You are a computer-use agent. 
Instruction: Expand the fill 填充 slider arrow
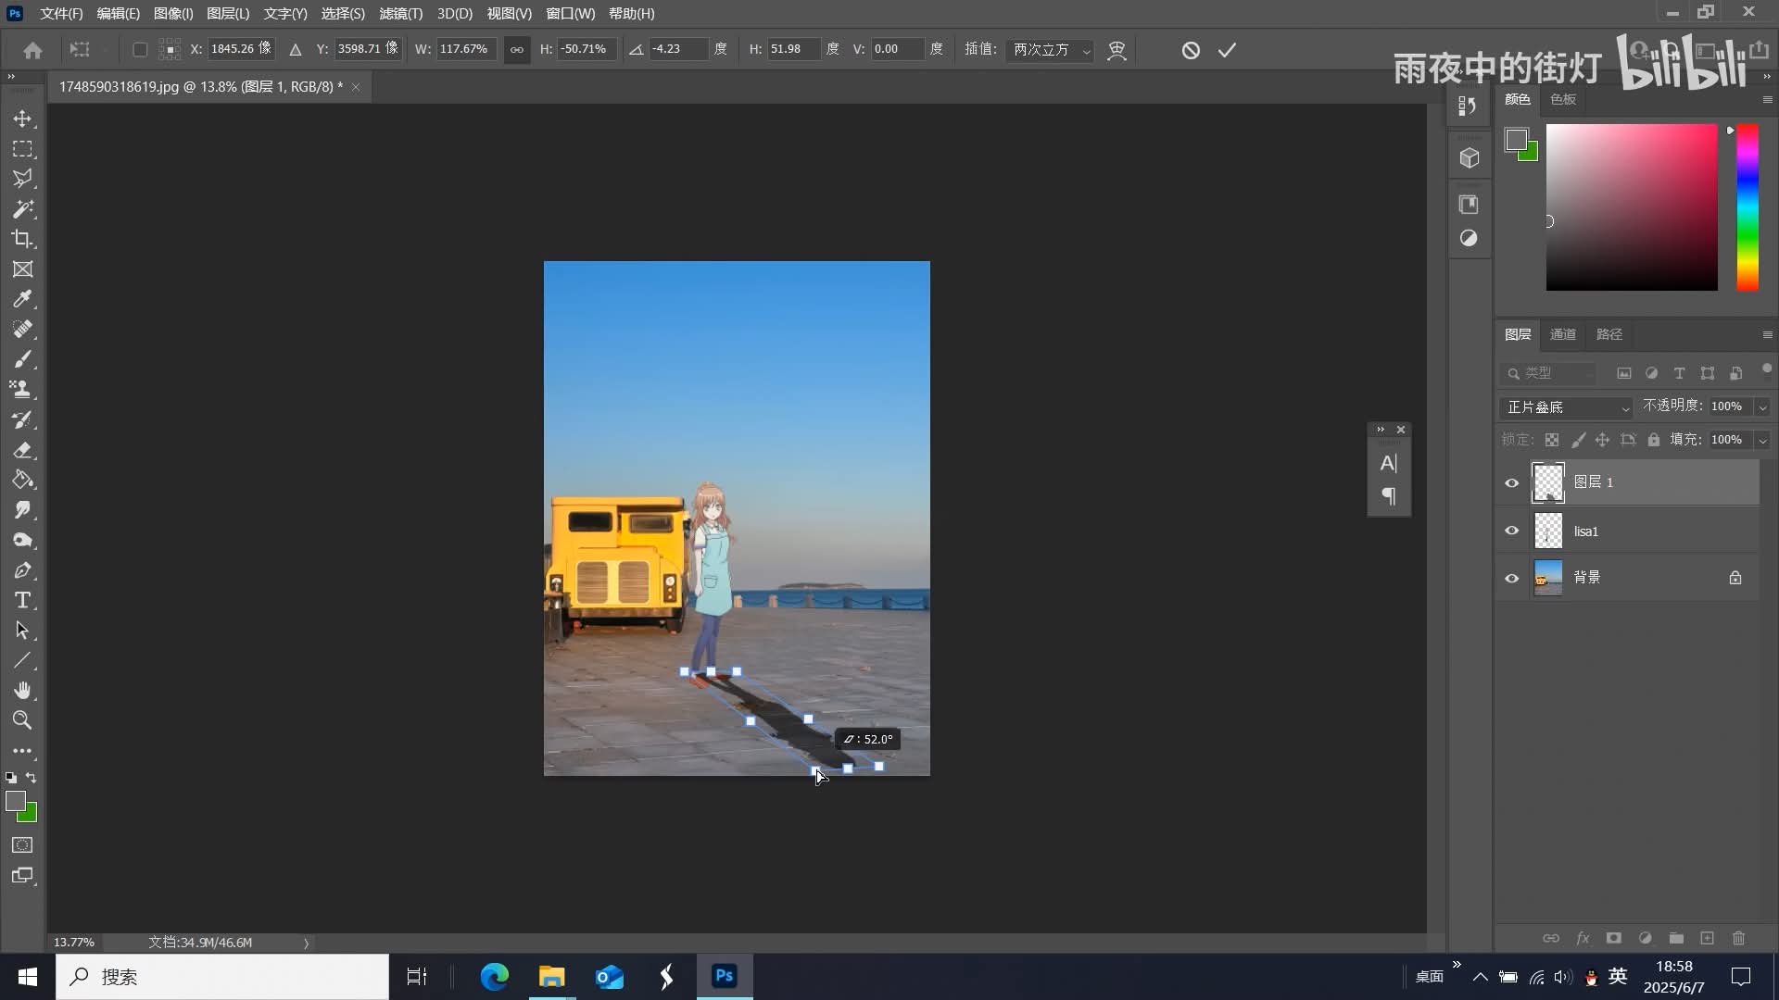(1762, 440)
